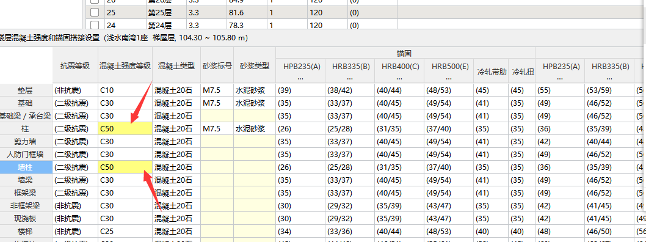
Task: Click the C10 strength cell for 垫层
Action: click(x=125, y=90)
